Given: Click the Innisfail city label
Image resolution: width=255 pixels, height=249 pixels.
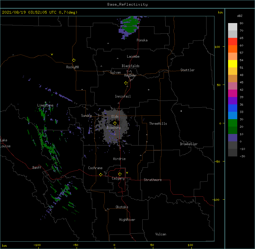Looking at the screenshot, I should pos(123,96).
